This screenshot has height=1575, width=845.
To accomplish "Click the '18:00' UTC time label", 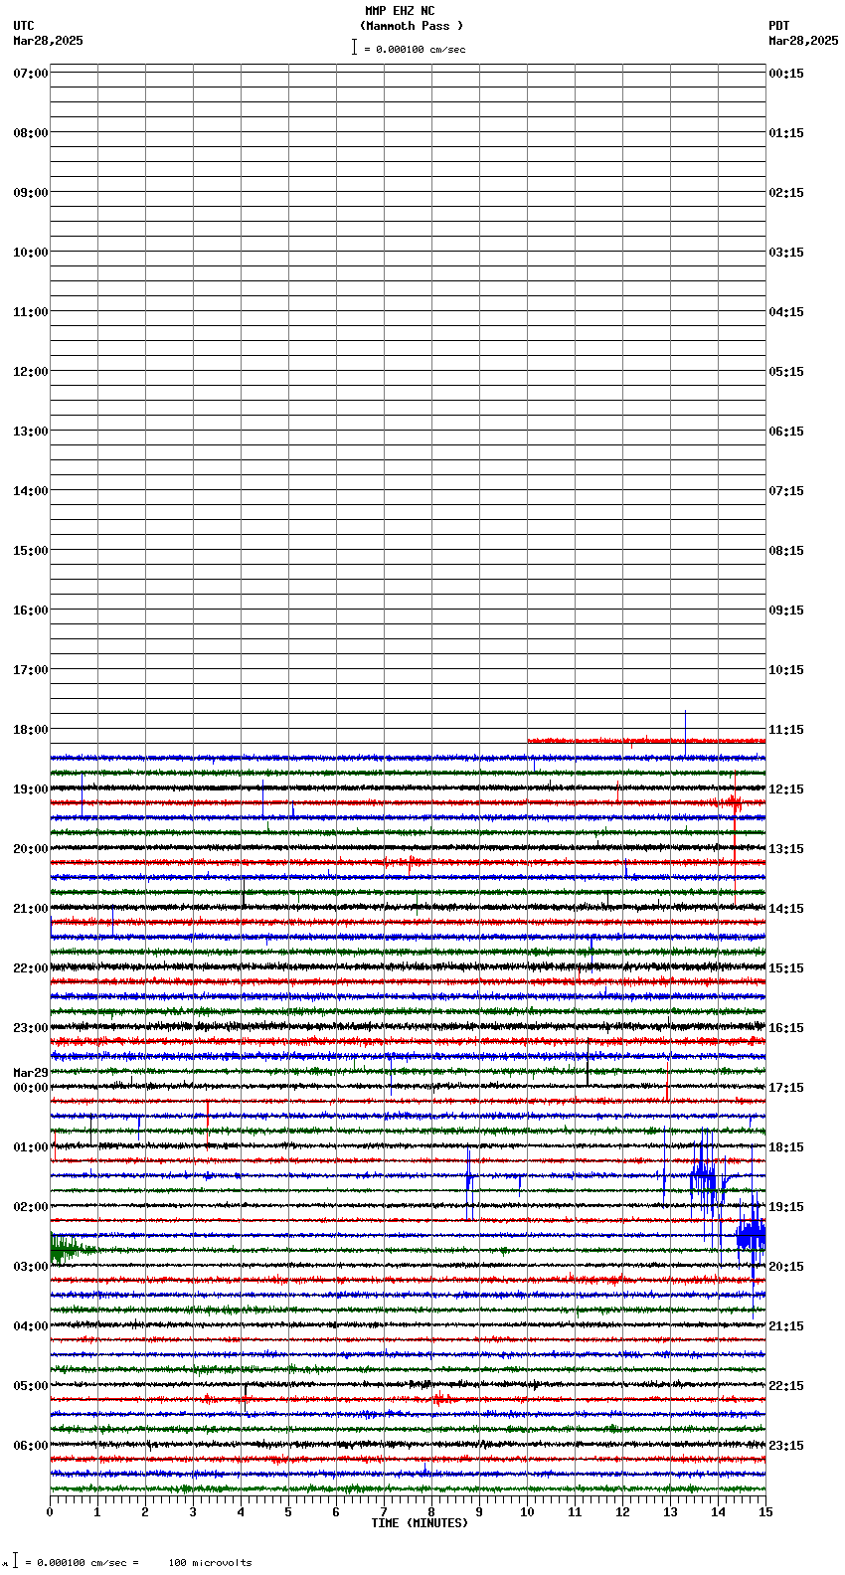I will [x=31, y=730].
